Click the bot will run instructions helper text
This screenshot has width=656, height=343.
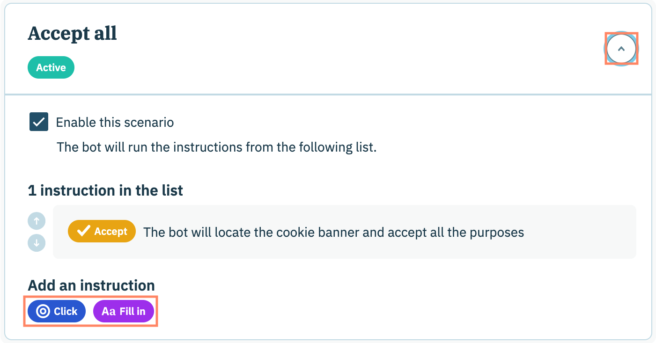[216, 147]
